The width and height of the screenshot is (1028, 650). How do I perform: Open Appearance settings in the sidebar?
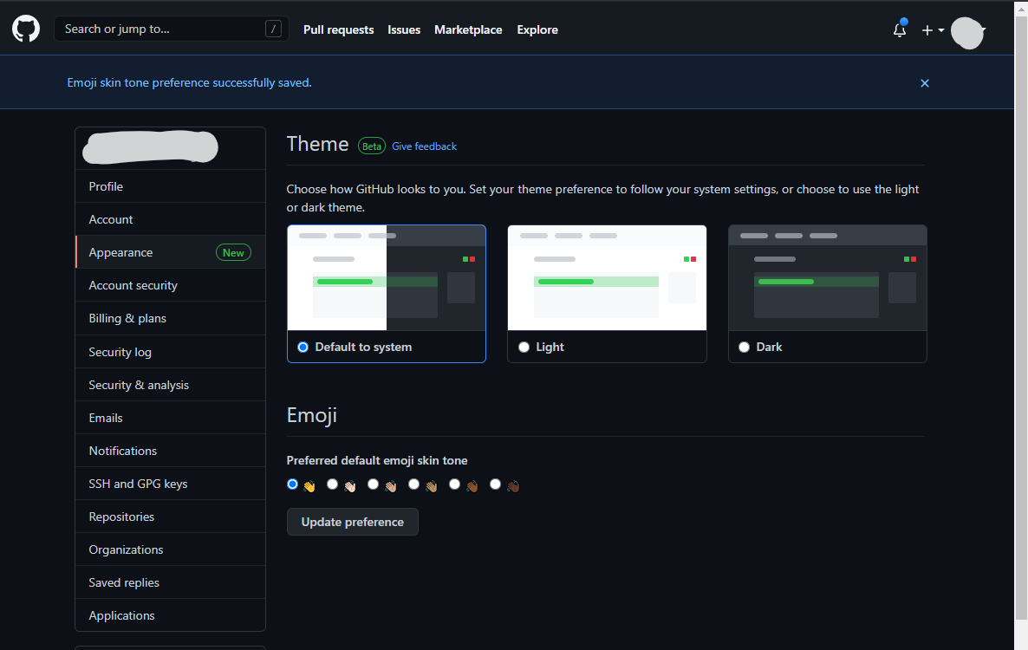(171, 252)
